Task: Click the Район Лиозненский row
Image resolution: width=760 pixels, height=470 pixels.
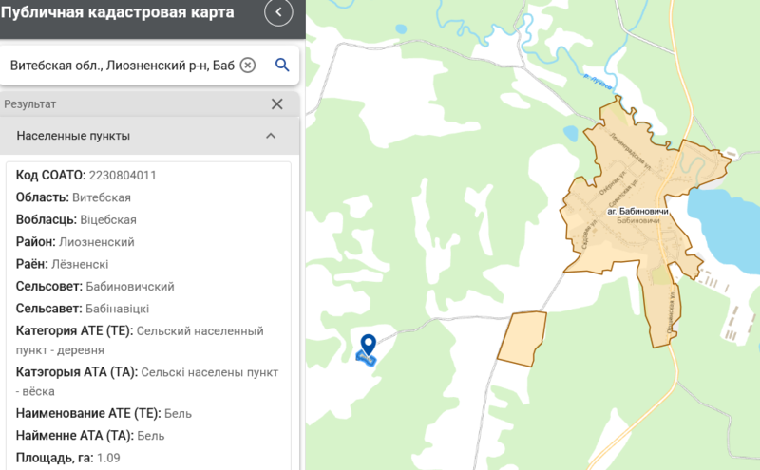Action: pos(75,242)
